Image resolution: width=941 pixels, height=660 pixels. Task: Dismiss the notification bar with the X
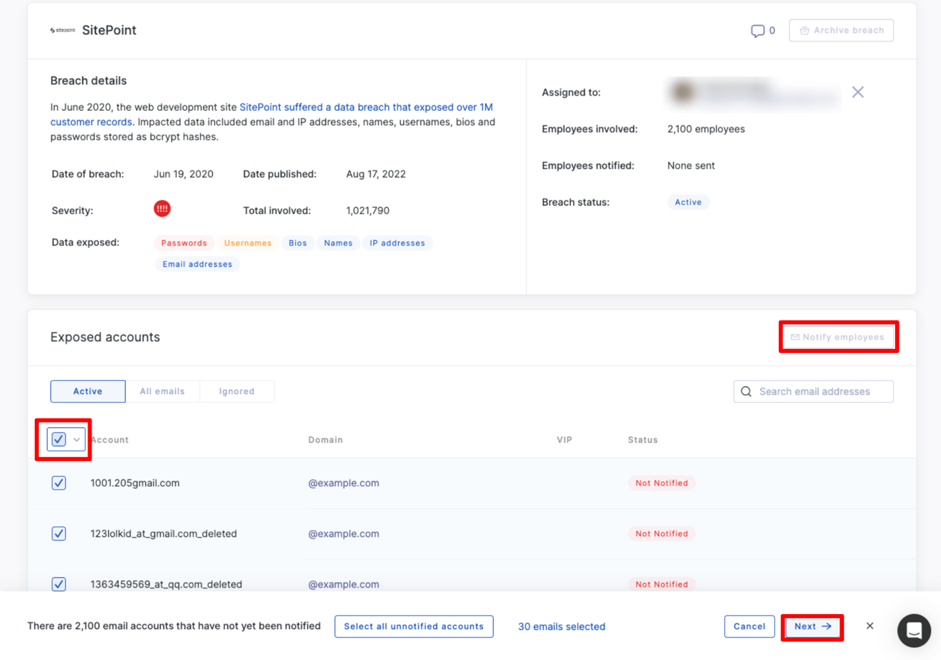click(869, 625)
